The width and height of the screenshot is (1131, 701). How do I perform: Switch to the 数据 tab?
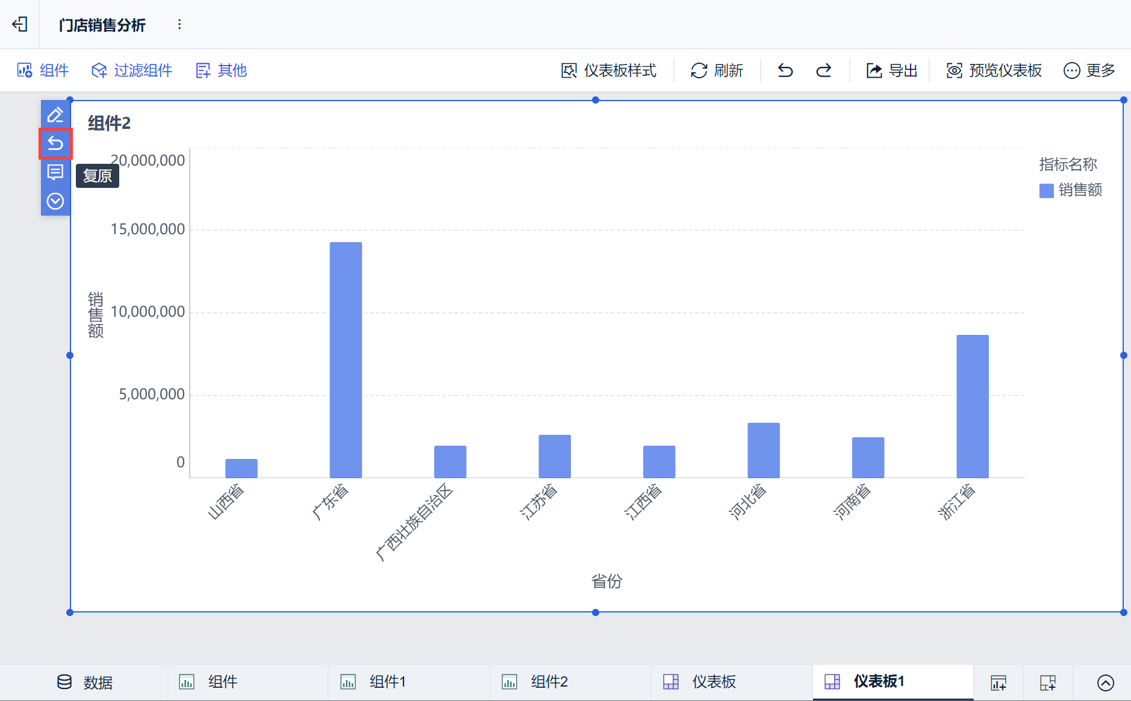pyautogui.click(x=85, y=682)
